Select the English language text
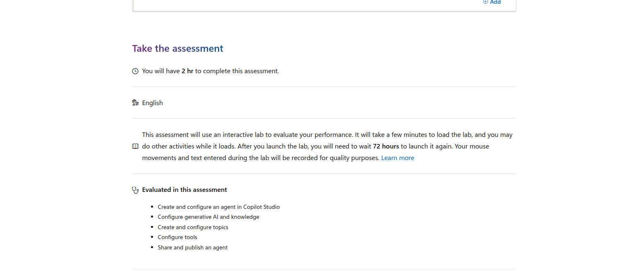Viewport: 644px width, 273px height. [x=153, y=103]
